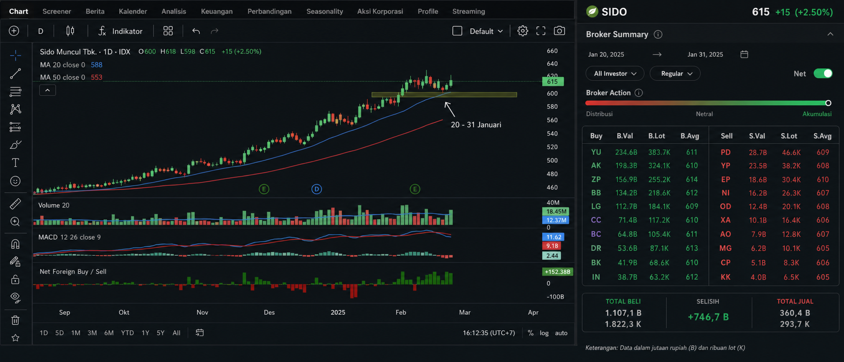This screenshot has height=362, width=844.
Task: Toggle log scale mode
Action: coord(544,333)
